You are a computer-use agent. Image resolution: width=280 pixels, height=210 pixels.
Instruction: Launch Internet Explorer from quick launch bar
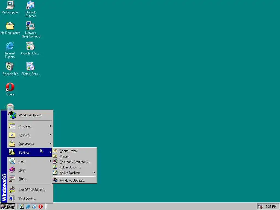point(28,207)
